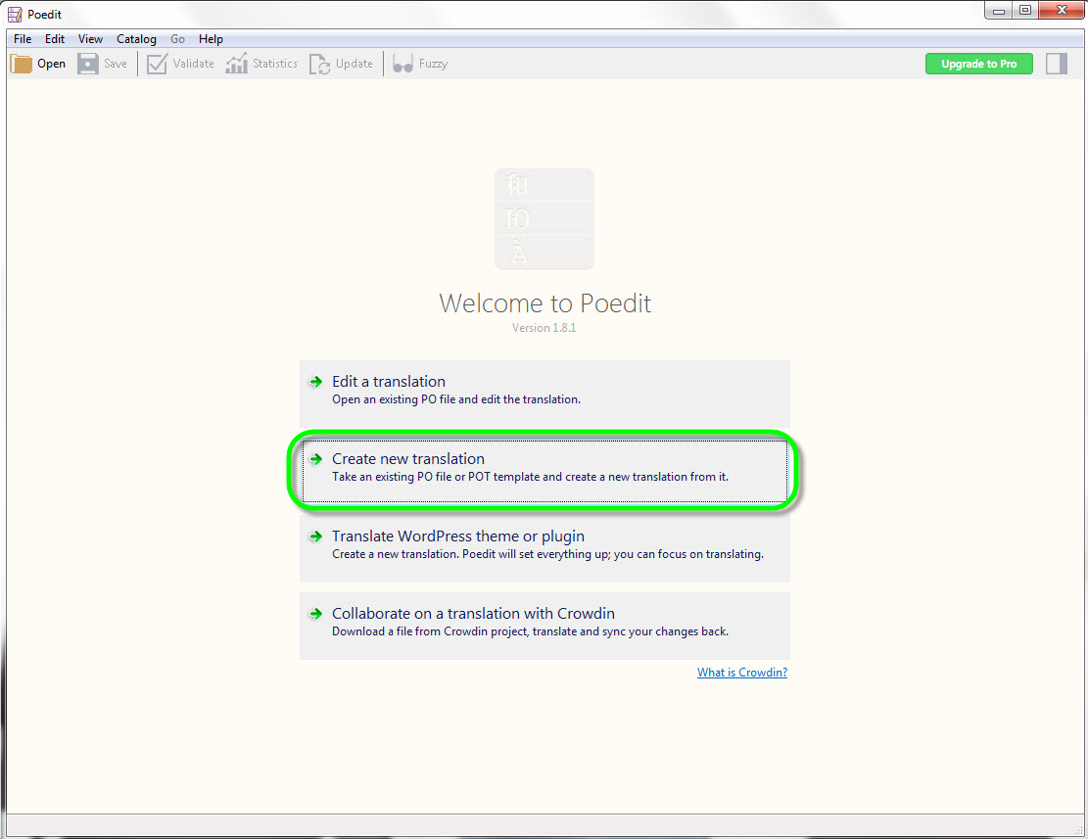Click the Poedit welcome logo image
The image size is (1088, 839).
click(544, 219)
